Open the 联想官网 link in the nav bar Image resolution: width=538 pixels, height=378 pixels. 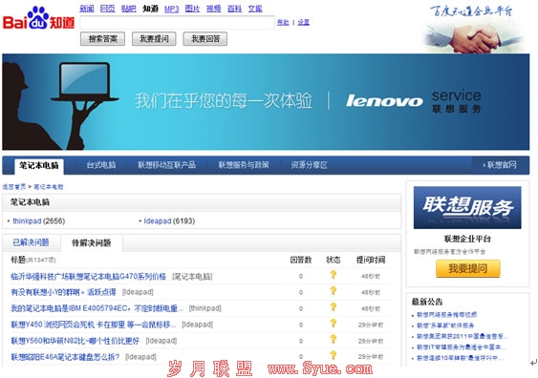[x=500, y=165]
